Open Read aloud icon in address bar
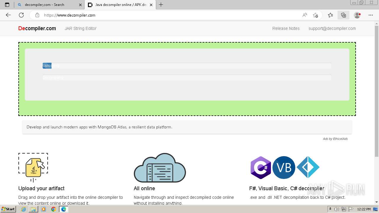This screenshot has width=379, height=213. coord(305,15)
